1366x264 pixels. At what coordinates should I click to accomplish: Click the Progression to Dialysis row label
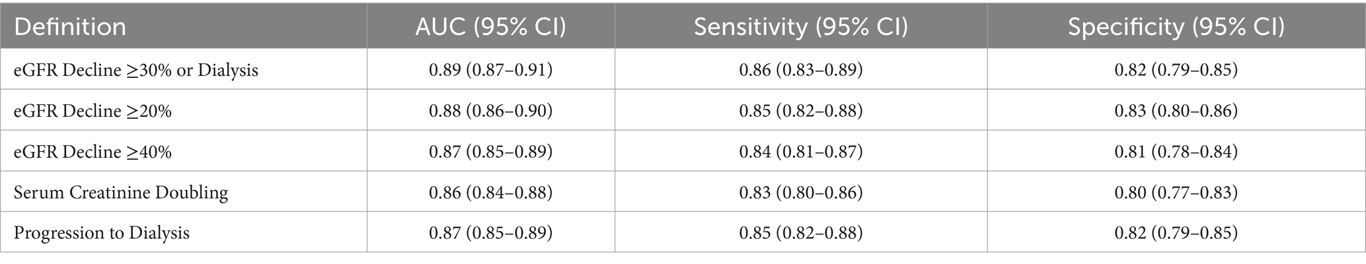coord(102,233)
